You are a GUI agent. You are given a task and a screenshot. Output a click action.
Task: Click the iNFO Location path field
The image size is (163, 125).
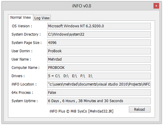tap(99, 84)
